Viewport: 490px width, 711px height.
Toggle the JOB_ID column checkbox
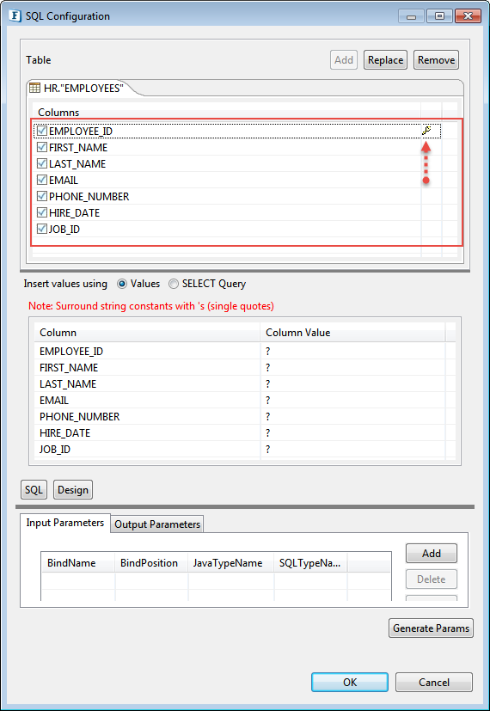point(42,229)
